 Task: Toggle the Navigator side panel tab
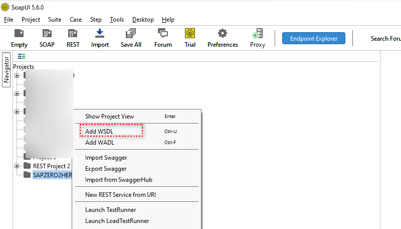pos(7,70)
